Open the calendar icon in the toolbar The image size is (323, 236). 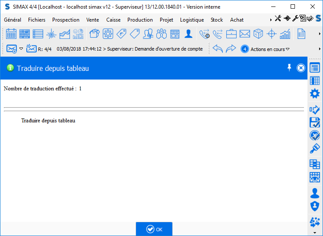click(x=11, y=34)
